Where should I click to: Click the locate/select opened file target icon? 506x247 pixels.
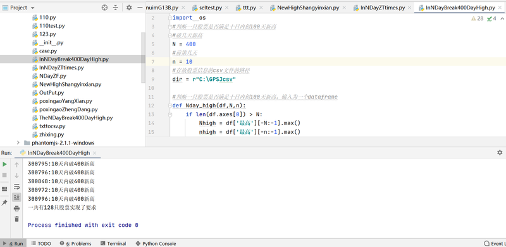[x=104, y=8]
